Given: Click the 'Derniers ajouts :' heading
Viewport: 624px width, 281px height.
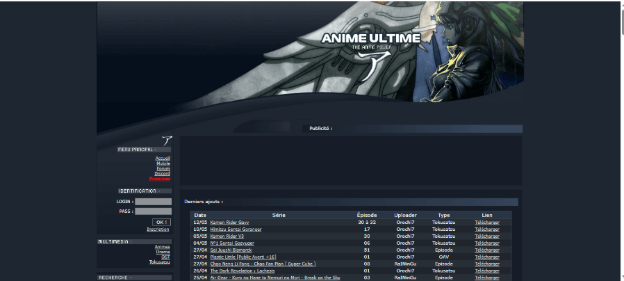Looking at the screenshot, I should [x=204, y=202].
